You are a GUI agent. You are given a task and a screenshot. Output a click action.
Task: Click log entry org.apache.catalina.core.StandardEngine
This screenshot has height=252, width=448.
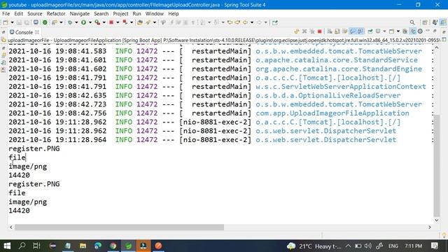click(339, 69)
